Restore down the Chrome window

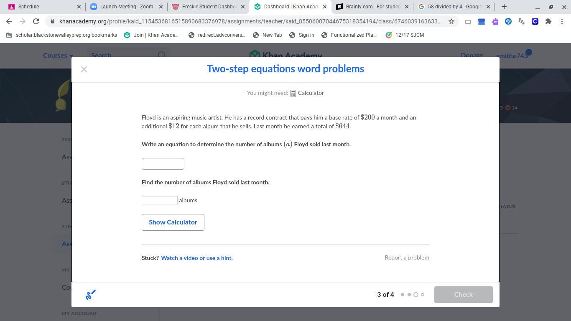tap(551, 7)
